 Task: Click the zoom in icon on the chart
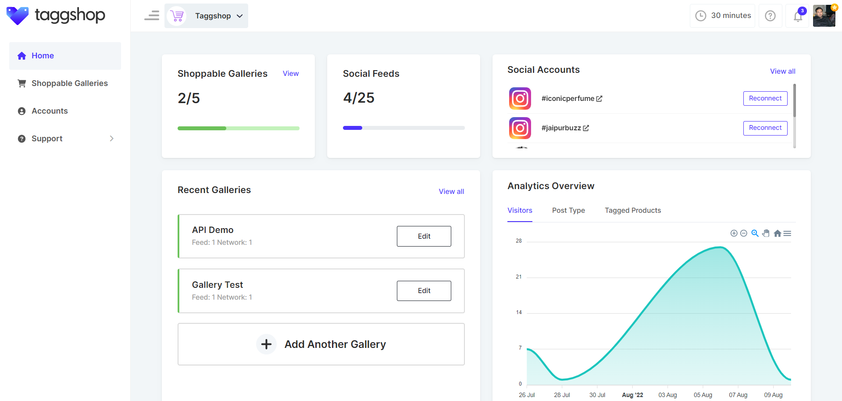coord(734,233)
